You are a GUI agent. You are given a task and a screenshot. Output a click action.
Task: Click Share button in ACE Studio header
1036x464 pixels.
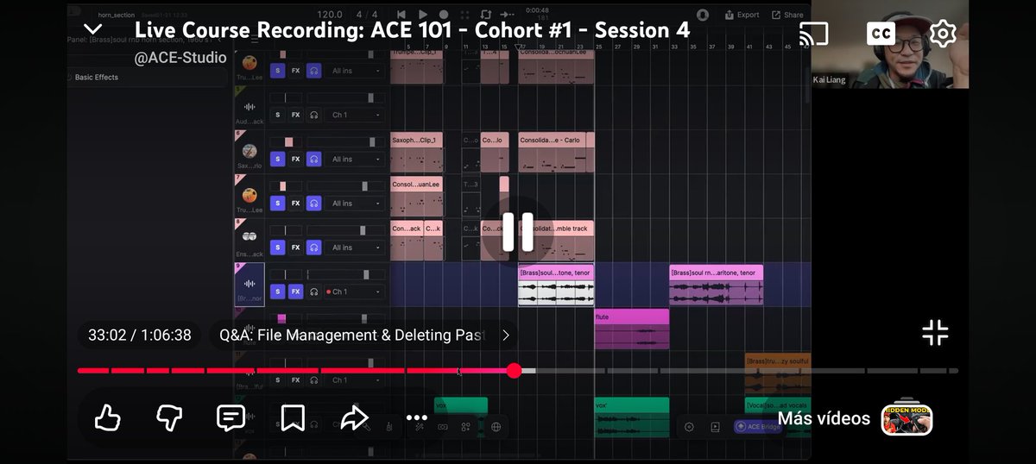pos(787,15)
